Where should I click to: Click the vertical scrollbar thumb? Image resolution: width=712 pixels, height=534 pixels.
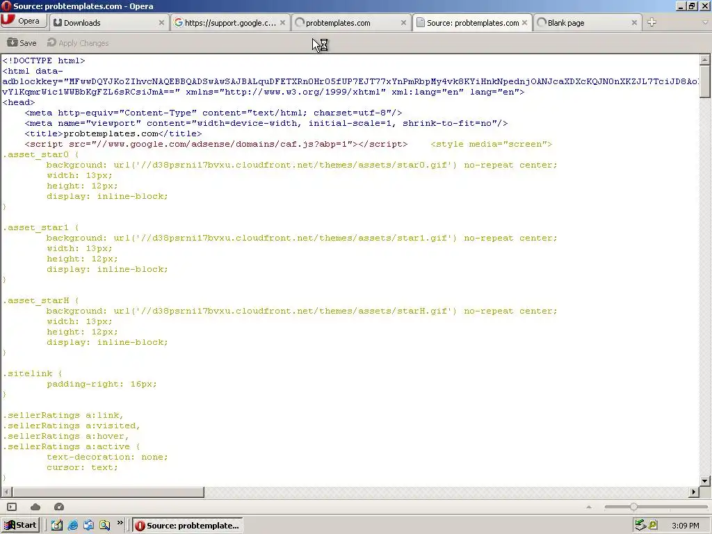705,81
